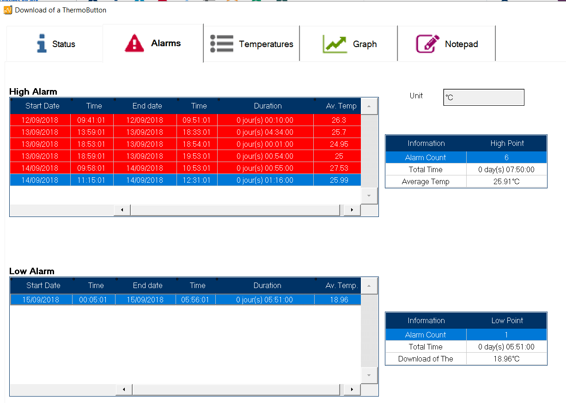Select the blue highlighted row ending 12:31:01
Viewport: 566px width, 403px height.
pyautogui.click(x=139, y=180)
